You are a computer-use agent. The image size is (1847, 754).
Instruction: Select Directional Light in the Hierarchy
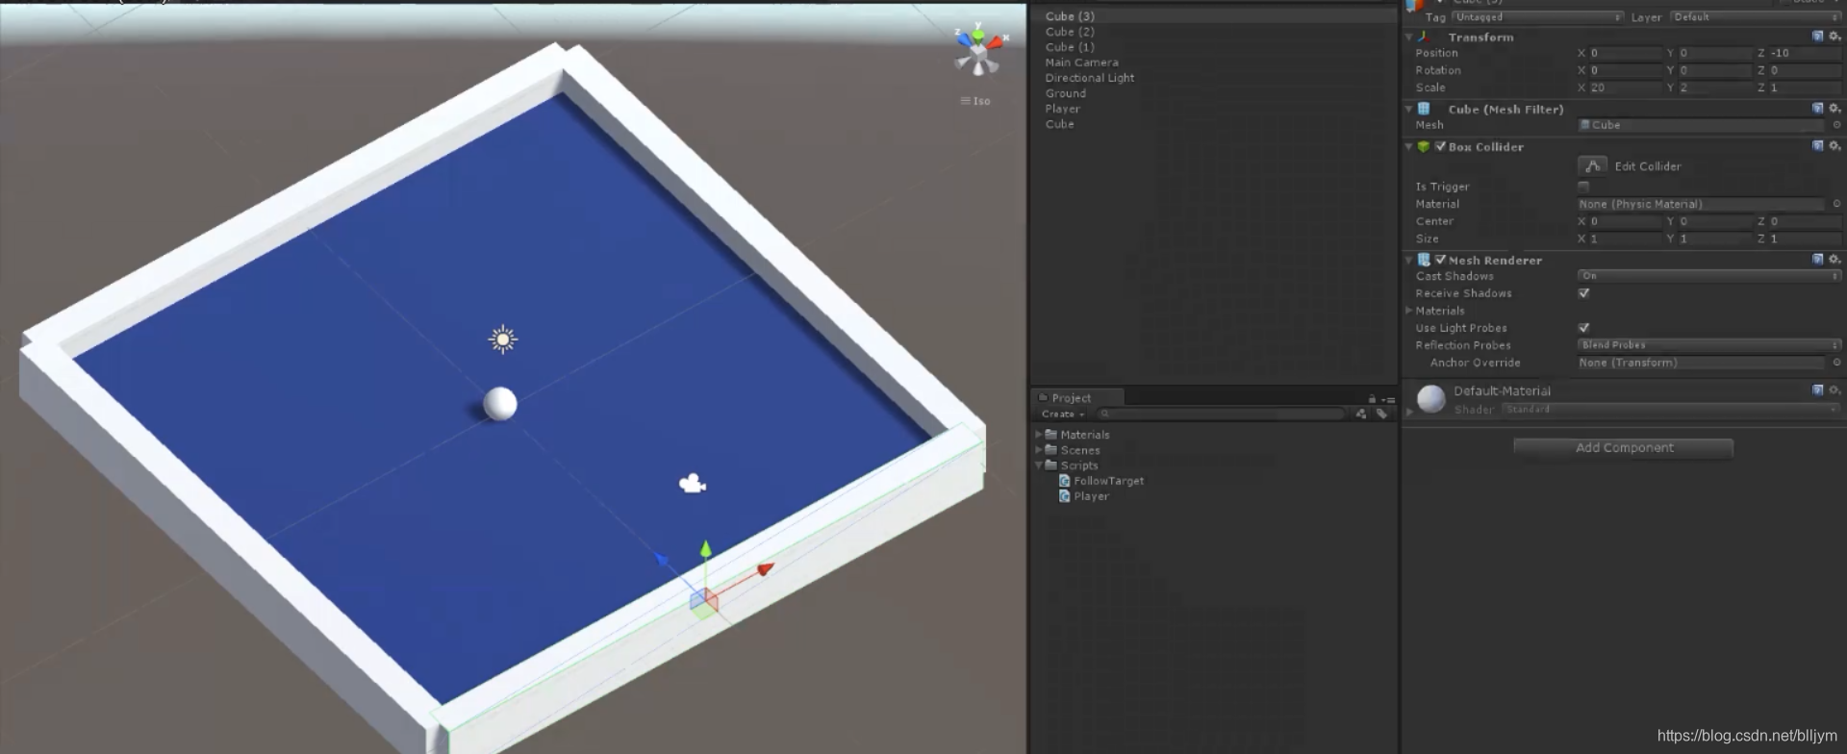[x=1090, y=78]
